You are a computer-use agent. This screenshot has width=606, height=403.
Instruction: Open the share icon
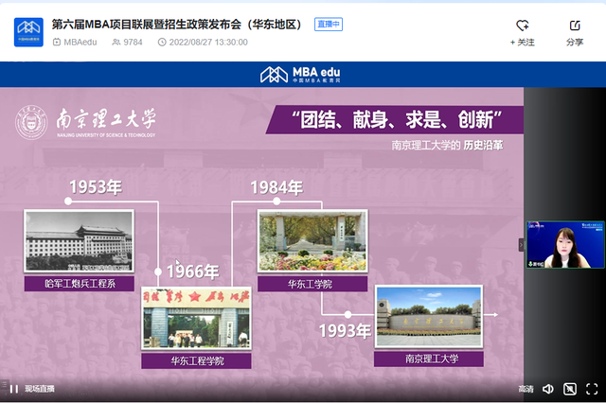pyautogui.click(x=575, y=26)
